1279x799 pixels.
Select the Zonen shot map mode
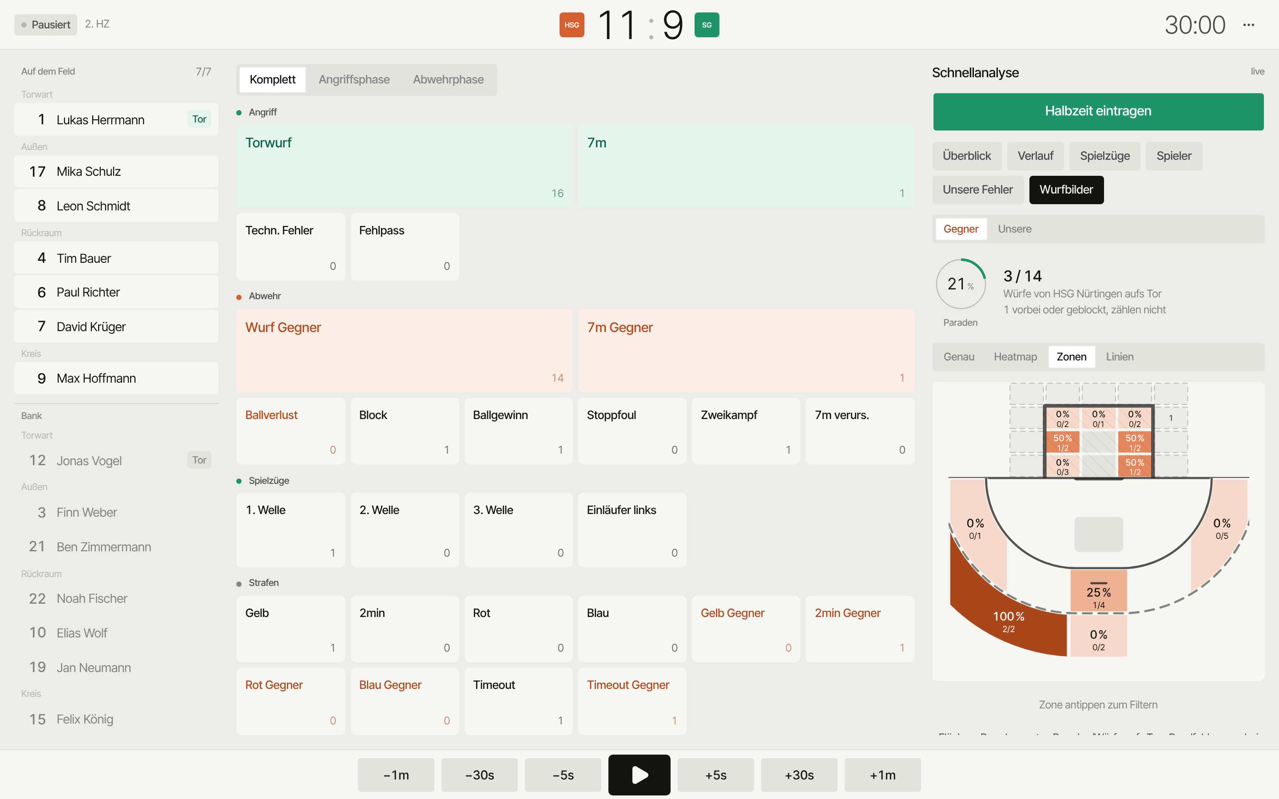tap(1071, 357)
